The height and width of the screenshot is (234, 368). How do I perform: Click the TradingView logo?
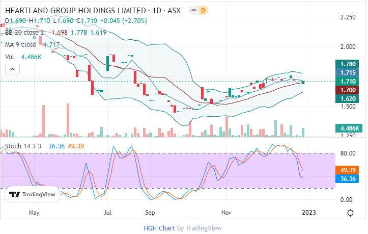32,194
